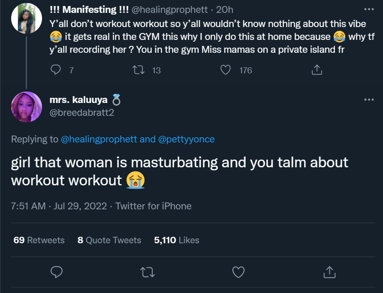
Task: Retweet mrs. kaluuya's tweet
Action: tap(147, 272)
